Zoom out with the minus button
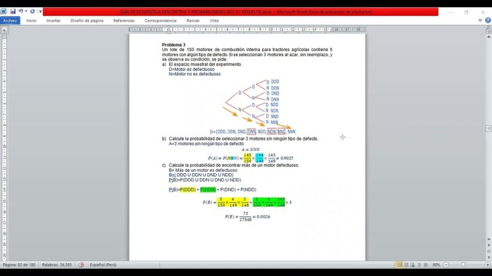The height and width of the screenshot is (276, 492). click(x=446, y=264)
